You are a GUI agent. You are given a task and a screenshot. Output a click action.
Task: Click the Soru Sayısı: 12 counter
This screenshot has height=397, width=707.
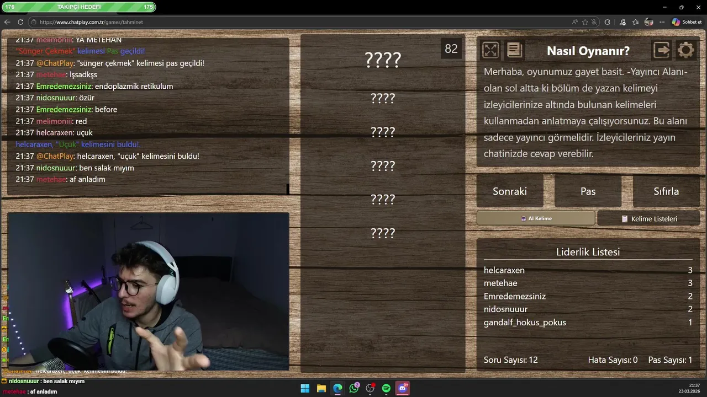tap(511, 360)
